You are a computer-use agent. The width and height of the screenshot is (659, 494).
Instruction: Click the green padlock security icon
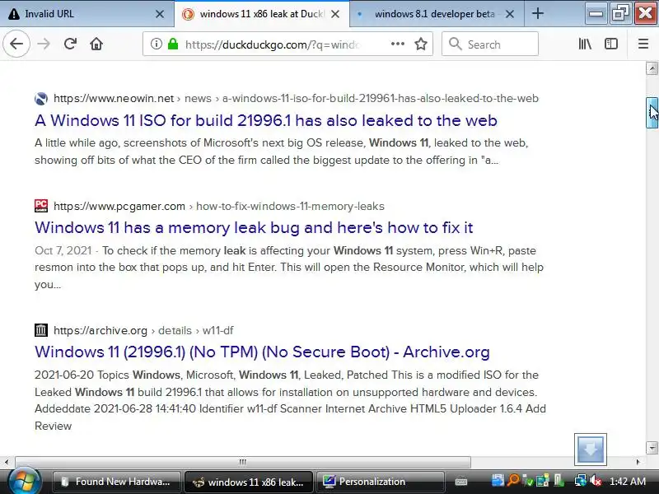173,44
